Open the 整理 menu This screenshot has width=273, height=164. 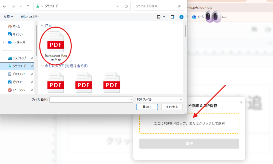point(8,17)
